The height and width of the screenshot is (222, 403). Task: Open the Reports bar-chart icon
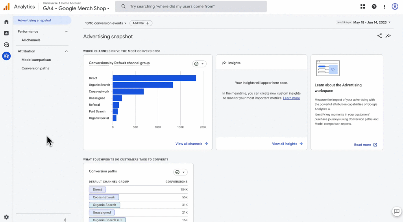(6, 33)
